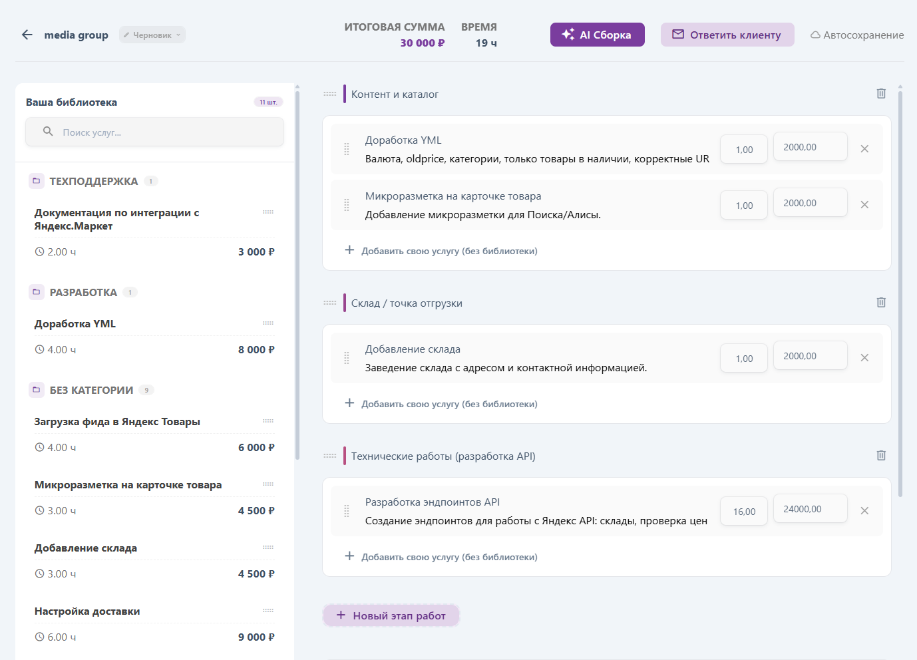This screenshot has height=660, width=917.
Task: Edit 24000,00 price of API endpoints row
Action: pyautogui.click(x=811, y=509)
